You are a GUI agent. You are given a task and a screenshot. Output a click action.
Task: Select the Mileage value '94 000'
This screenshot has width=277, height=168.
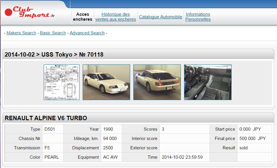coord(110,139)
